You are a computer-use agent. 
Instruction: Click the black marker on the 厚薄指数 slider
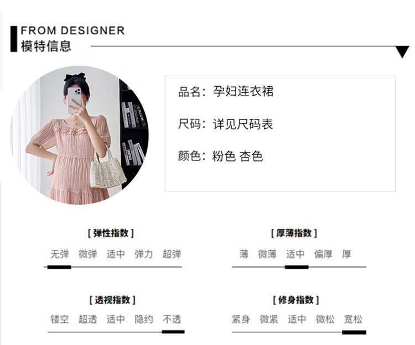297,267
